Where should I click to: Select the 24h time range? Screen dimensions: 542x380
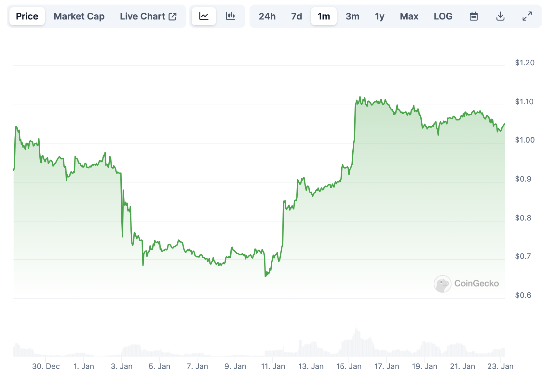[267, 16]
